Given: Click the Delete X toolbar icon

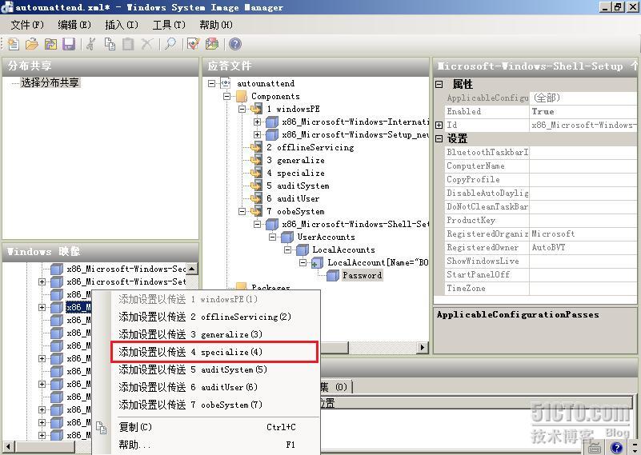Looking at the screenshot, I should tap(146, 44).
